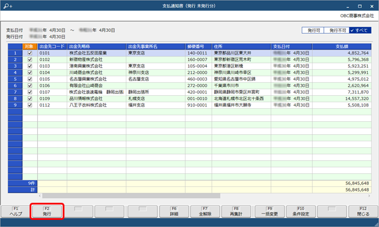This screenshot has width=379, height=227.
Task: Click the 出金先略称 column header
Action: click(x=96, y=47)
